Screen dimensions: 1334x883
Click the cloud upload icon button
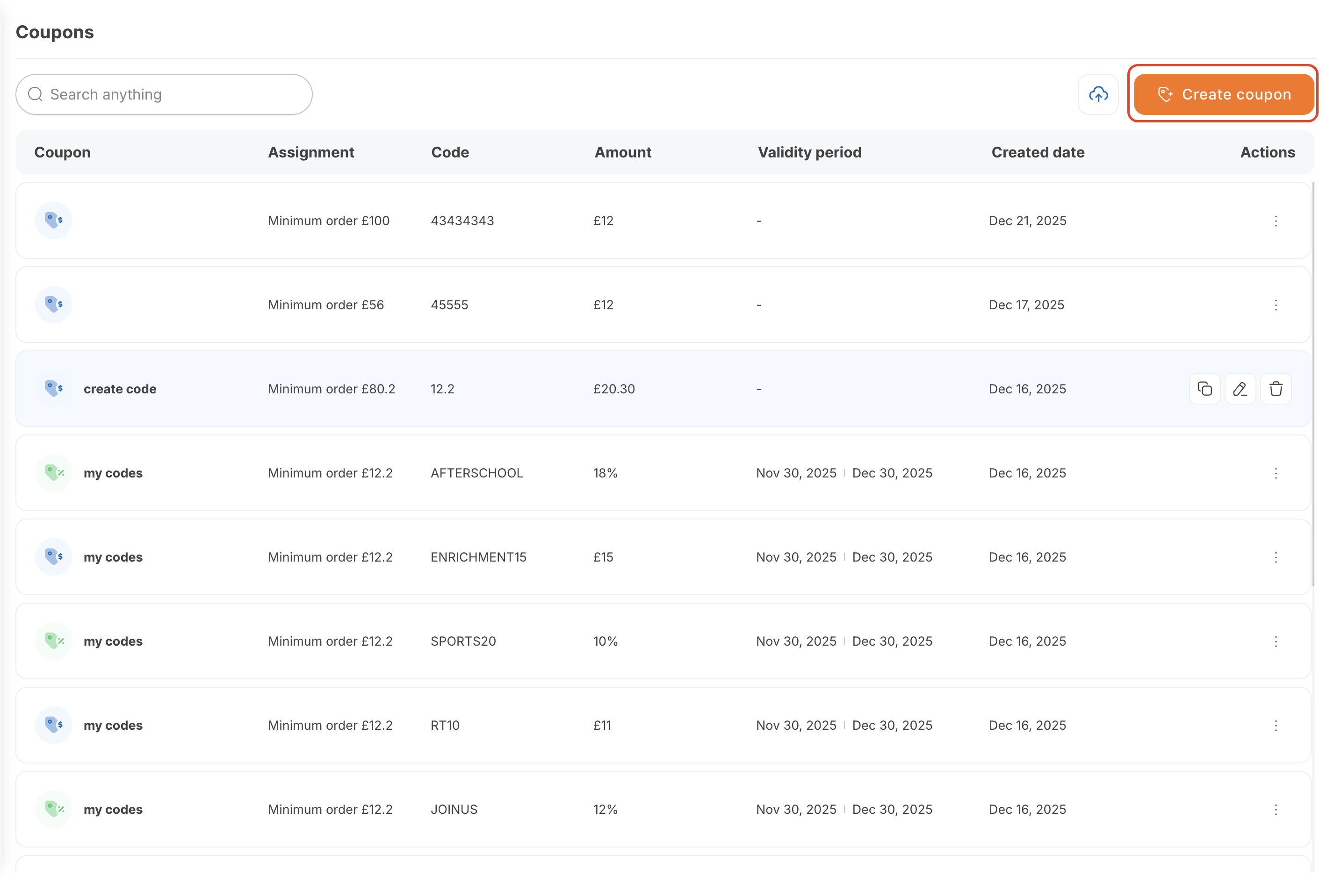click(x=1097, y=94)
